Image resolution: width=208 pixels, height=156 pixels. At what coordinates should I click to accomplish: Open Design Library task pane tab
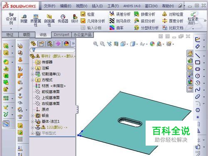click(x=190, y=61)
